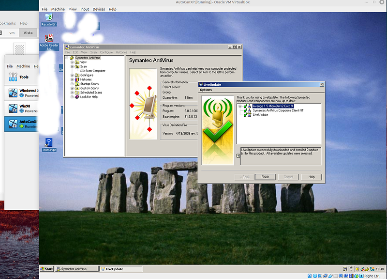Select Win98 VM in VirtualBox Manager
This screenshot has width=387, height=279.
pos(22,108)
